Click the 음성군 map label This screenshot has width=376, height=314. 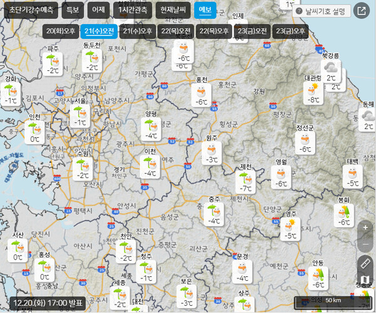[170, 217]
